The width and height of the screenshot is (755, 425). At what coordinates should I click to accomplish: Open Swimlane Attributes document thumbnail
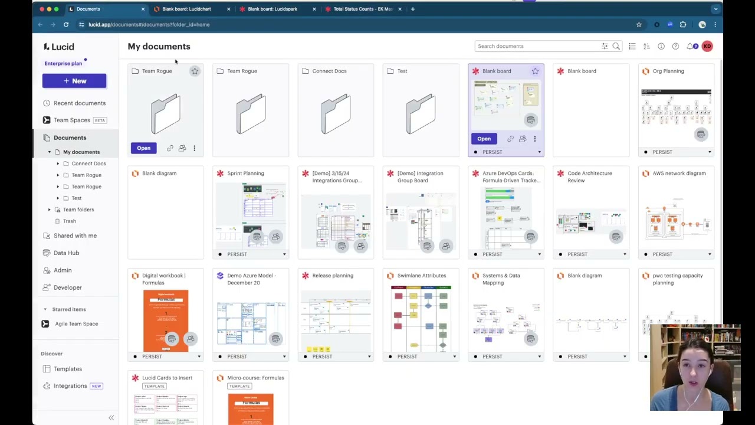421,318
